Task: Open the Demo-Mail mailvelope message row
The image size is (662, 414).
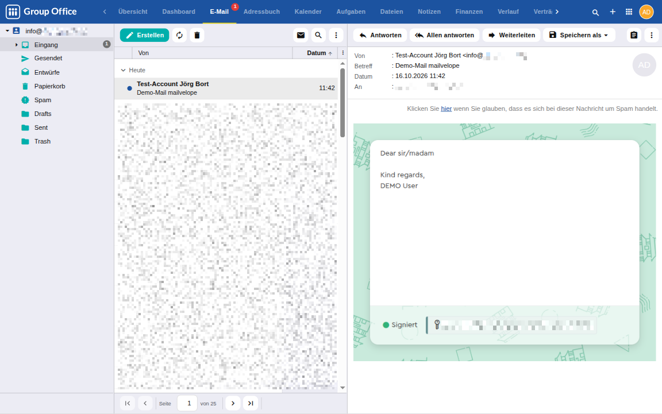Action: (226, 88)
